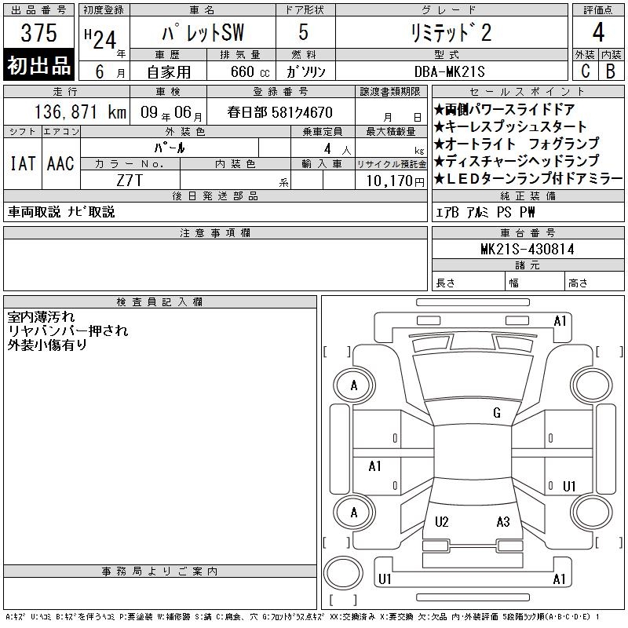Select car name パレットSW
The image size is (628, 628).
[x=203, y=32]
